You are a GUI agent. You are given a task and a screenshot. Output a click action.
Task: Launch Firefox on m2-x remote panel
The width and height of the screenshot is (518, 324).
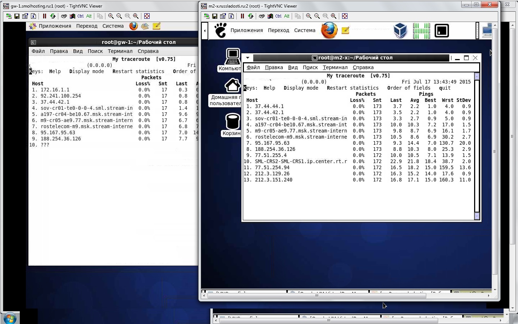[329, 30]
